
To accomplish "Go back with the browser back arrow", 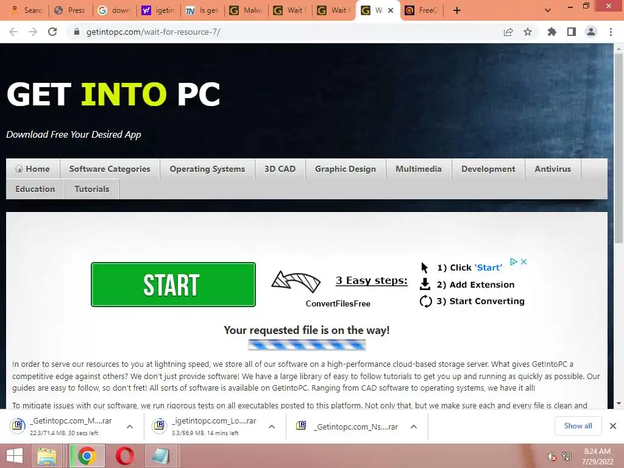I will pyautogui.click(x=13, y=32).
